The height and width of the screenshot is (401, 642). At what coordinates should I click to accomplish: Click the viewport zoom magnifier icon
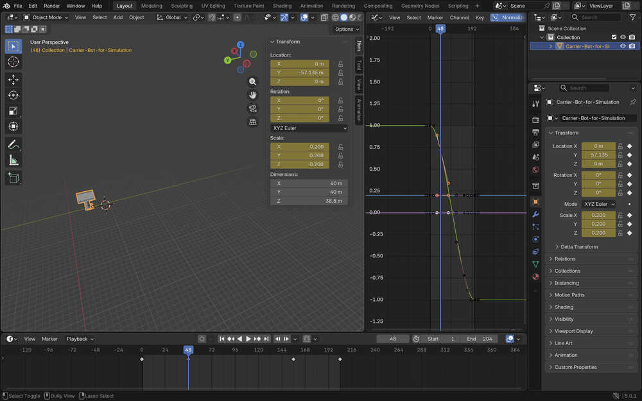click(253, 81)
